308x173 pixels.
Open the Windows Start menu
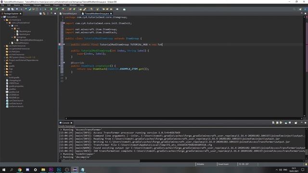4,170
